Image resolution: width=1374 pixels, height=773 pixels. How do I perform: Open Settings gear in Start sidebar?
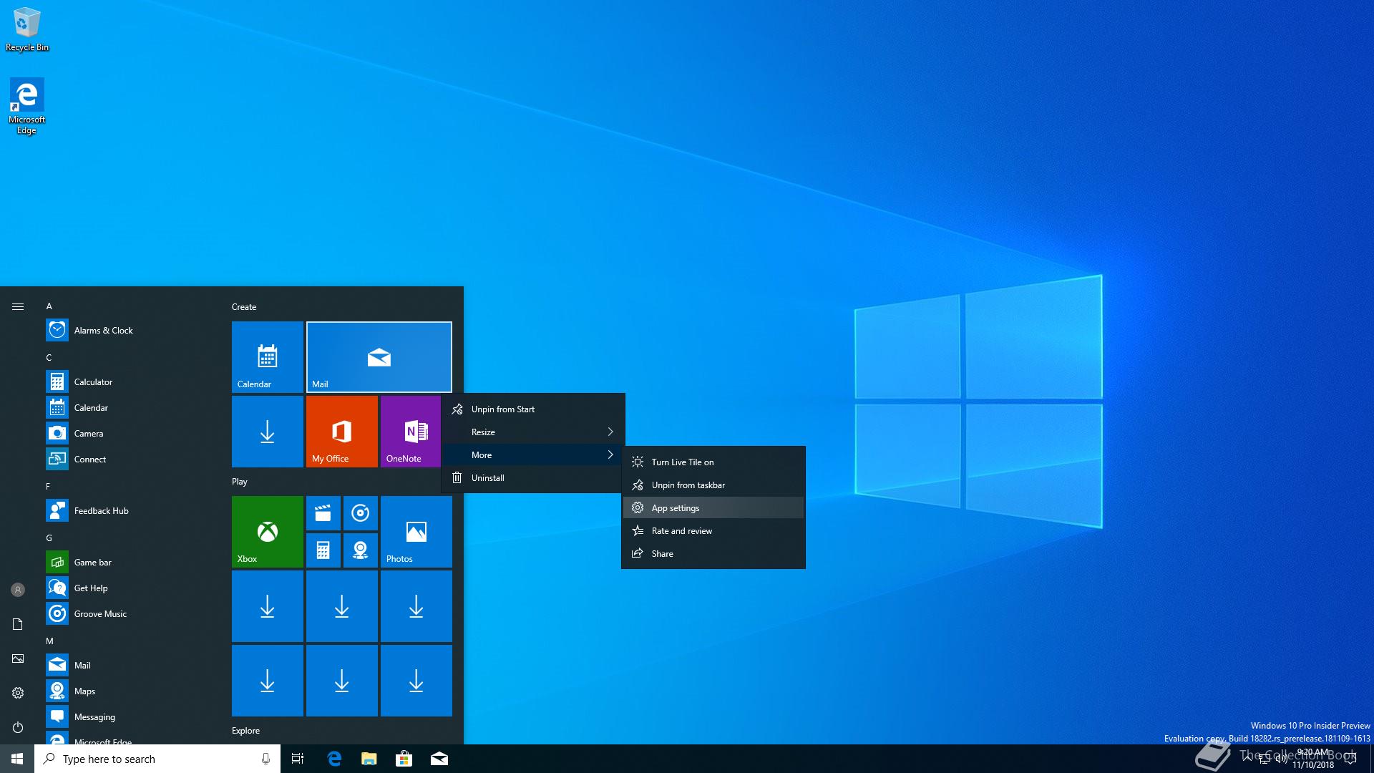click(18, 693)
